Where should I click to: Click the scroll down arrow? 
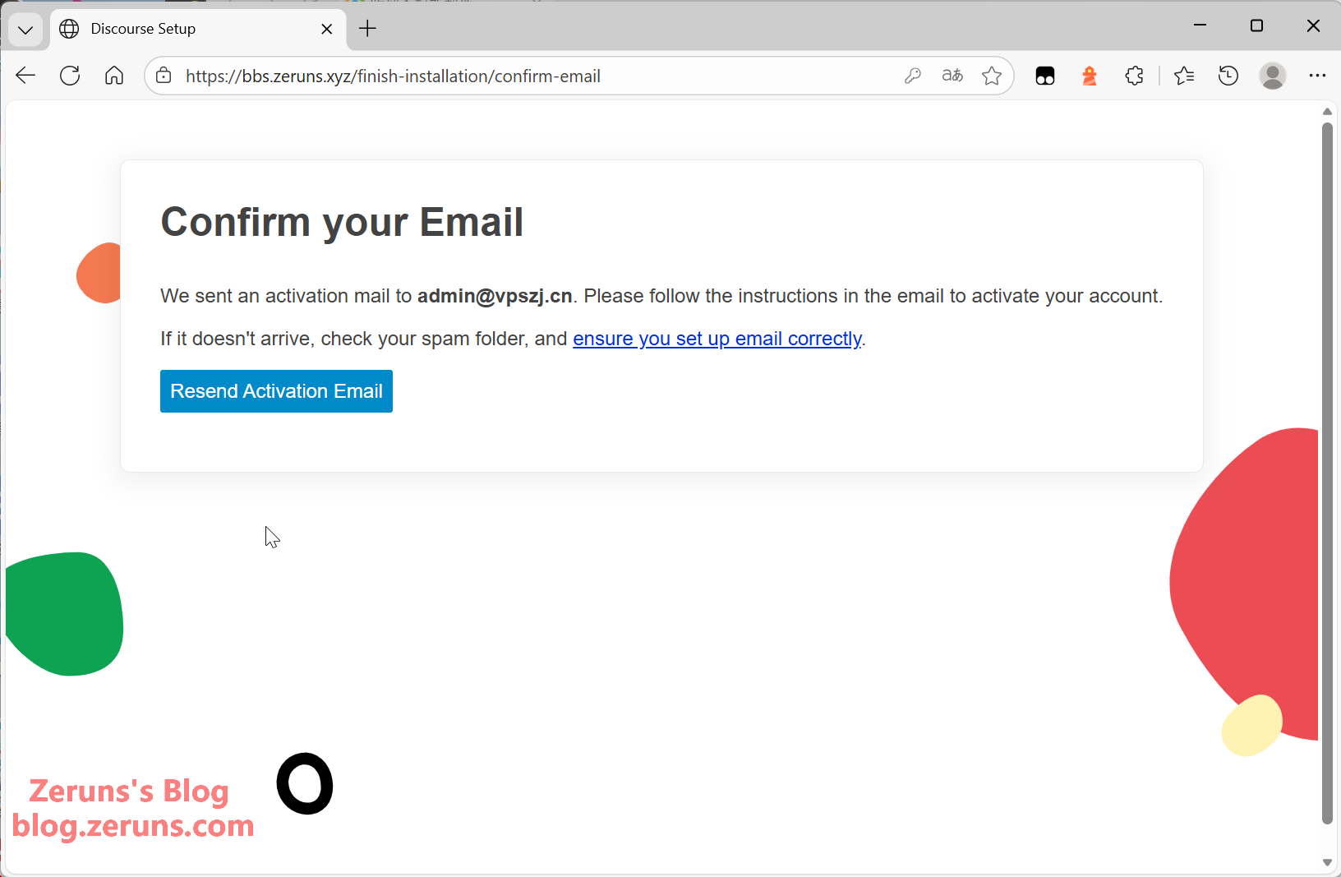(1327, 862)
